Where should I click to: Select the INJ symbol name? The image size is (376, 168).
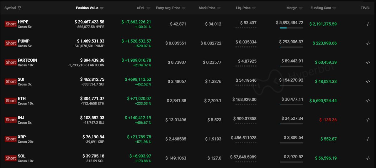[21, 118]
